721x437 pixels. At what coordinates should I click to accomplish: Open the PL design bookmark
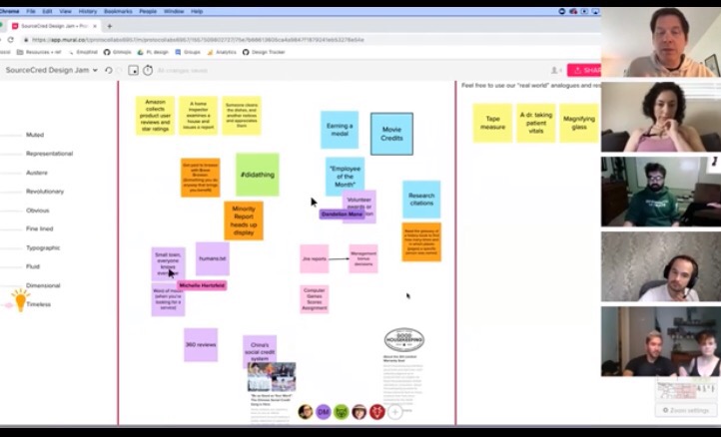(154, 53)
